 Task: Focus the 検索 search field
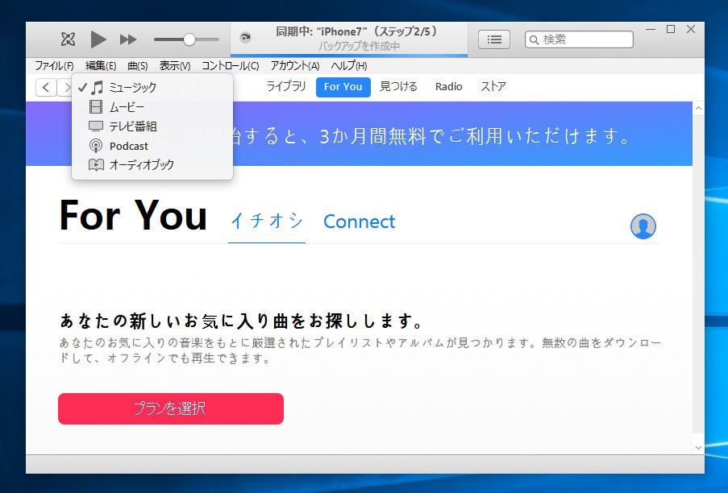coord(579,39)
